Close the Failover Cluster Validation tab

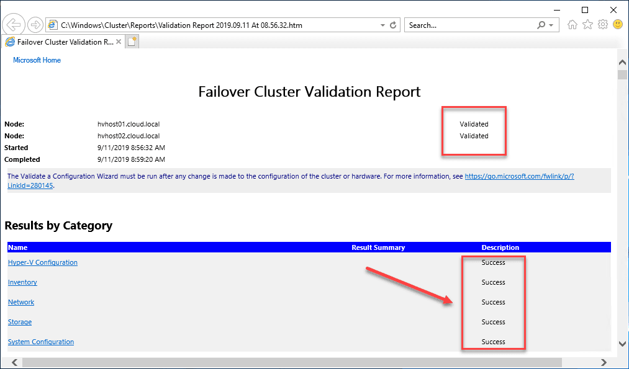[118, 42]
